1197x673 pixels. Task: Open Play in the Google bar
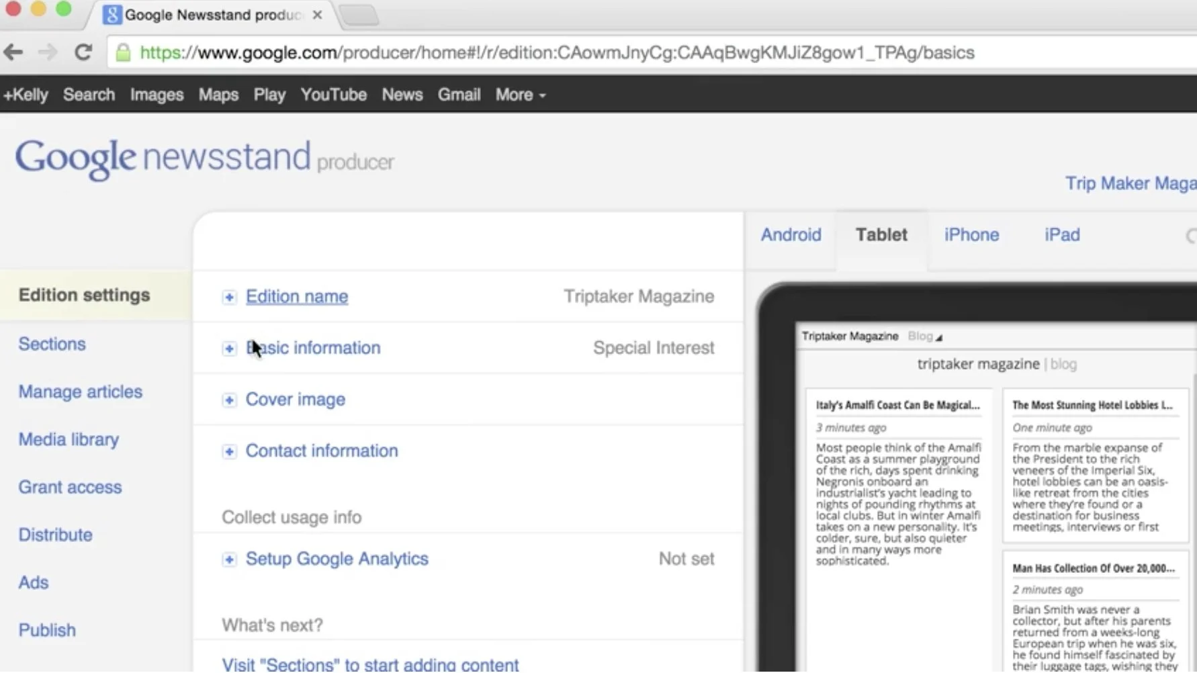click(269, 95)
